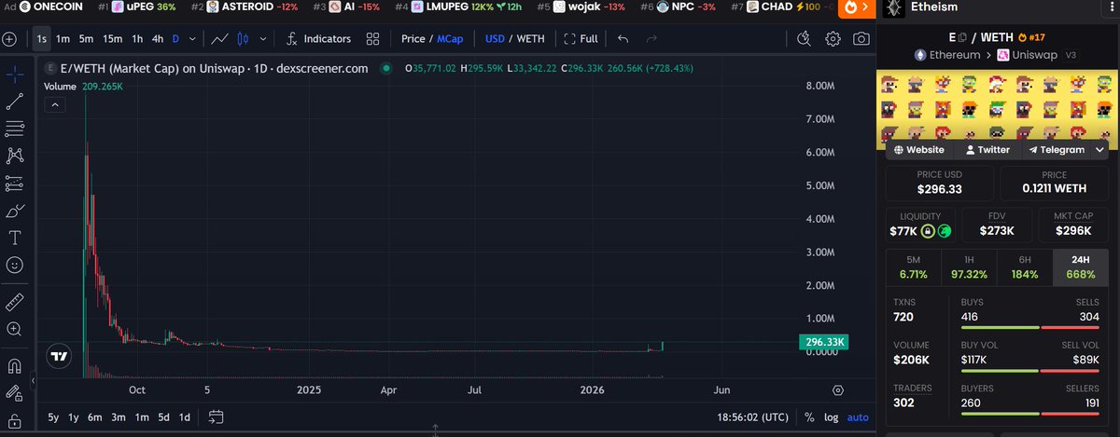
Task: Select the 1s timeframe
Action: tap(41, 39)
